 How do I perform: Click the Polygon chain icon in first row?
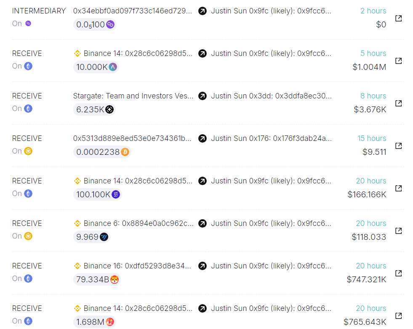(28, 24)
